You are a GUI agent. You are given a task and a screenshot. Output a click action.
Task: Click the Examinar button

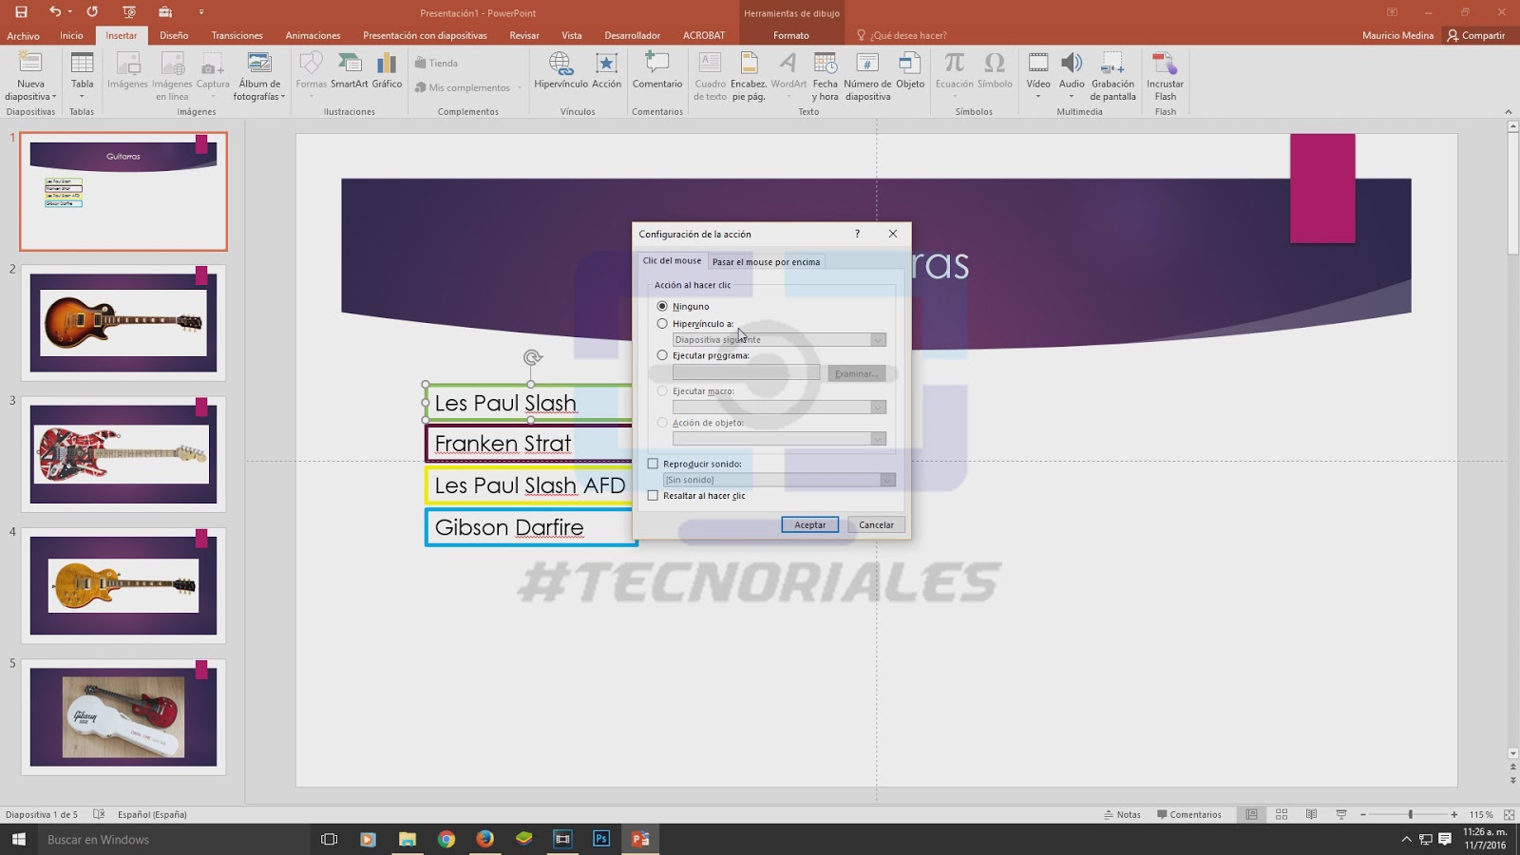[856, 373]
